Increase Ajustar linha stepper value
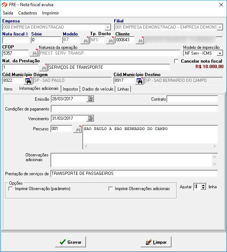The width and height of the screenshot is (227, 252). [203, 185]
